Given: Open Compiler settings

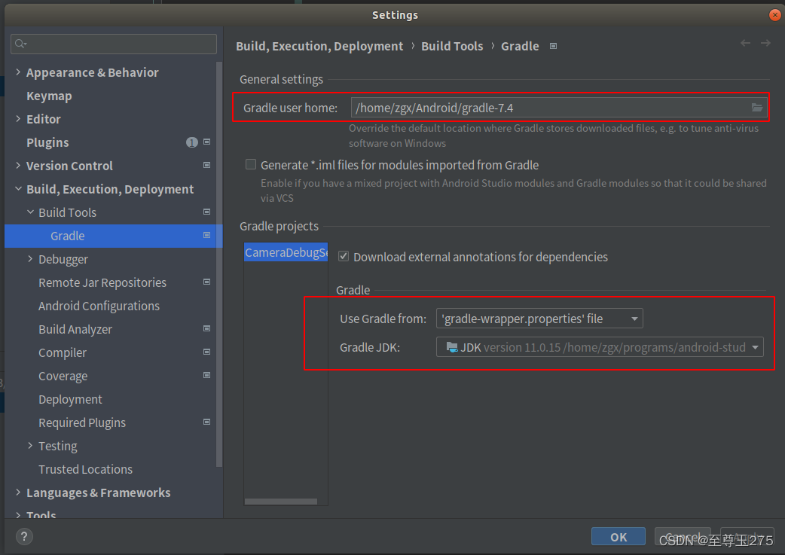Looking at the screenshot, I should coord(63,353).
